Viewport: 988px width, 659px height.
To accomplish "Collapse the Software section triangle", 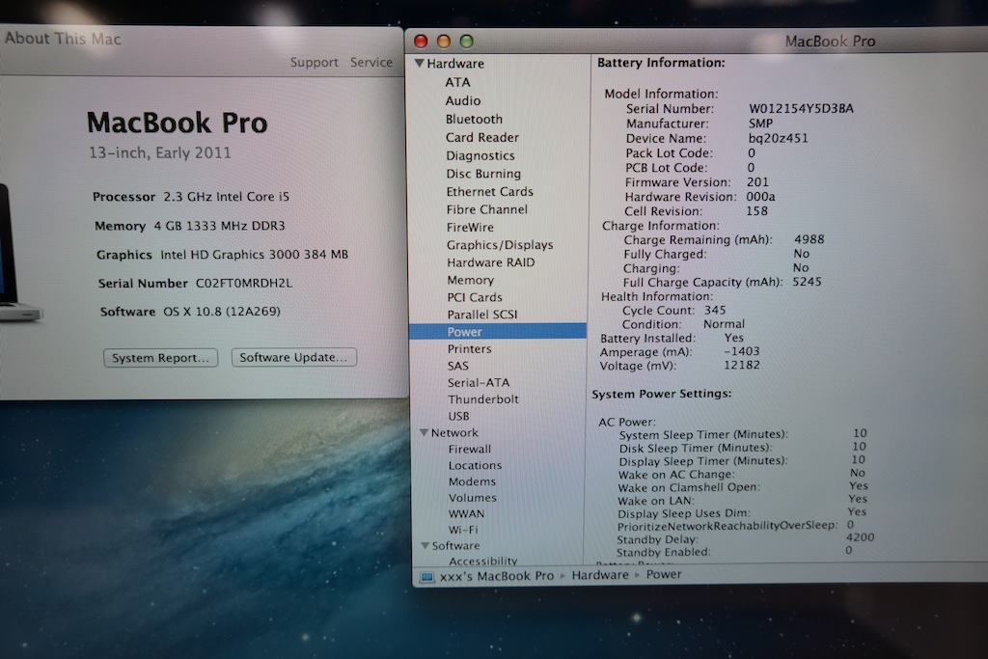I will click(425, 545).
